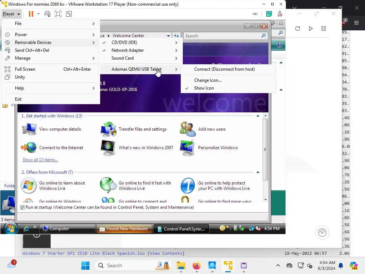The image size is (365, 274).
Task: Click Personalize Windows item
Action: [209, 148]
